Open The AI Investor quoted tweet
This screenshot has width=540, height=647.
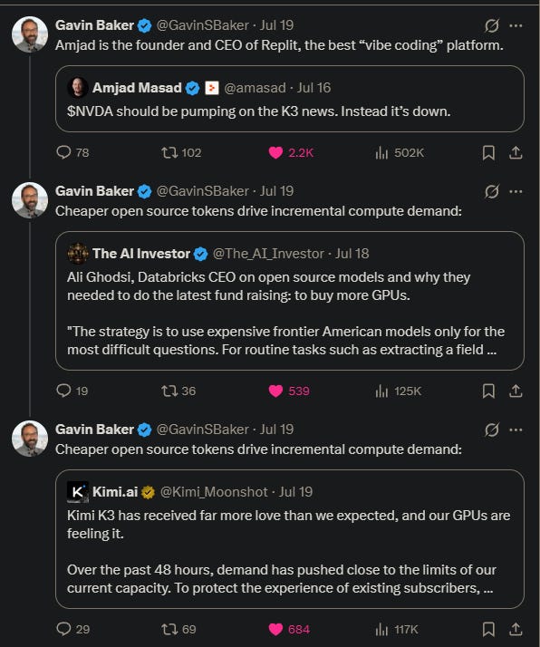pyautogui.click(x=290, y=301)
